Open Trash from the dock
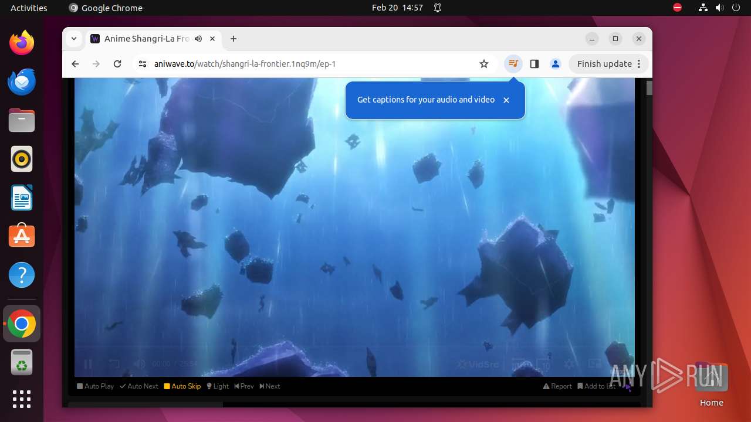 (22, 362)
